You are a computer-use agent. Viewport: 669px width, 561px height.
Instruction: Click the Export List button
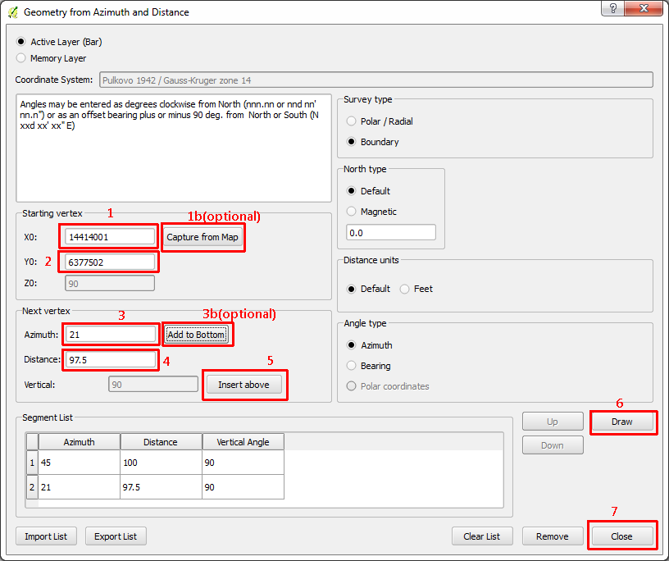point(116,536)
